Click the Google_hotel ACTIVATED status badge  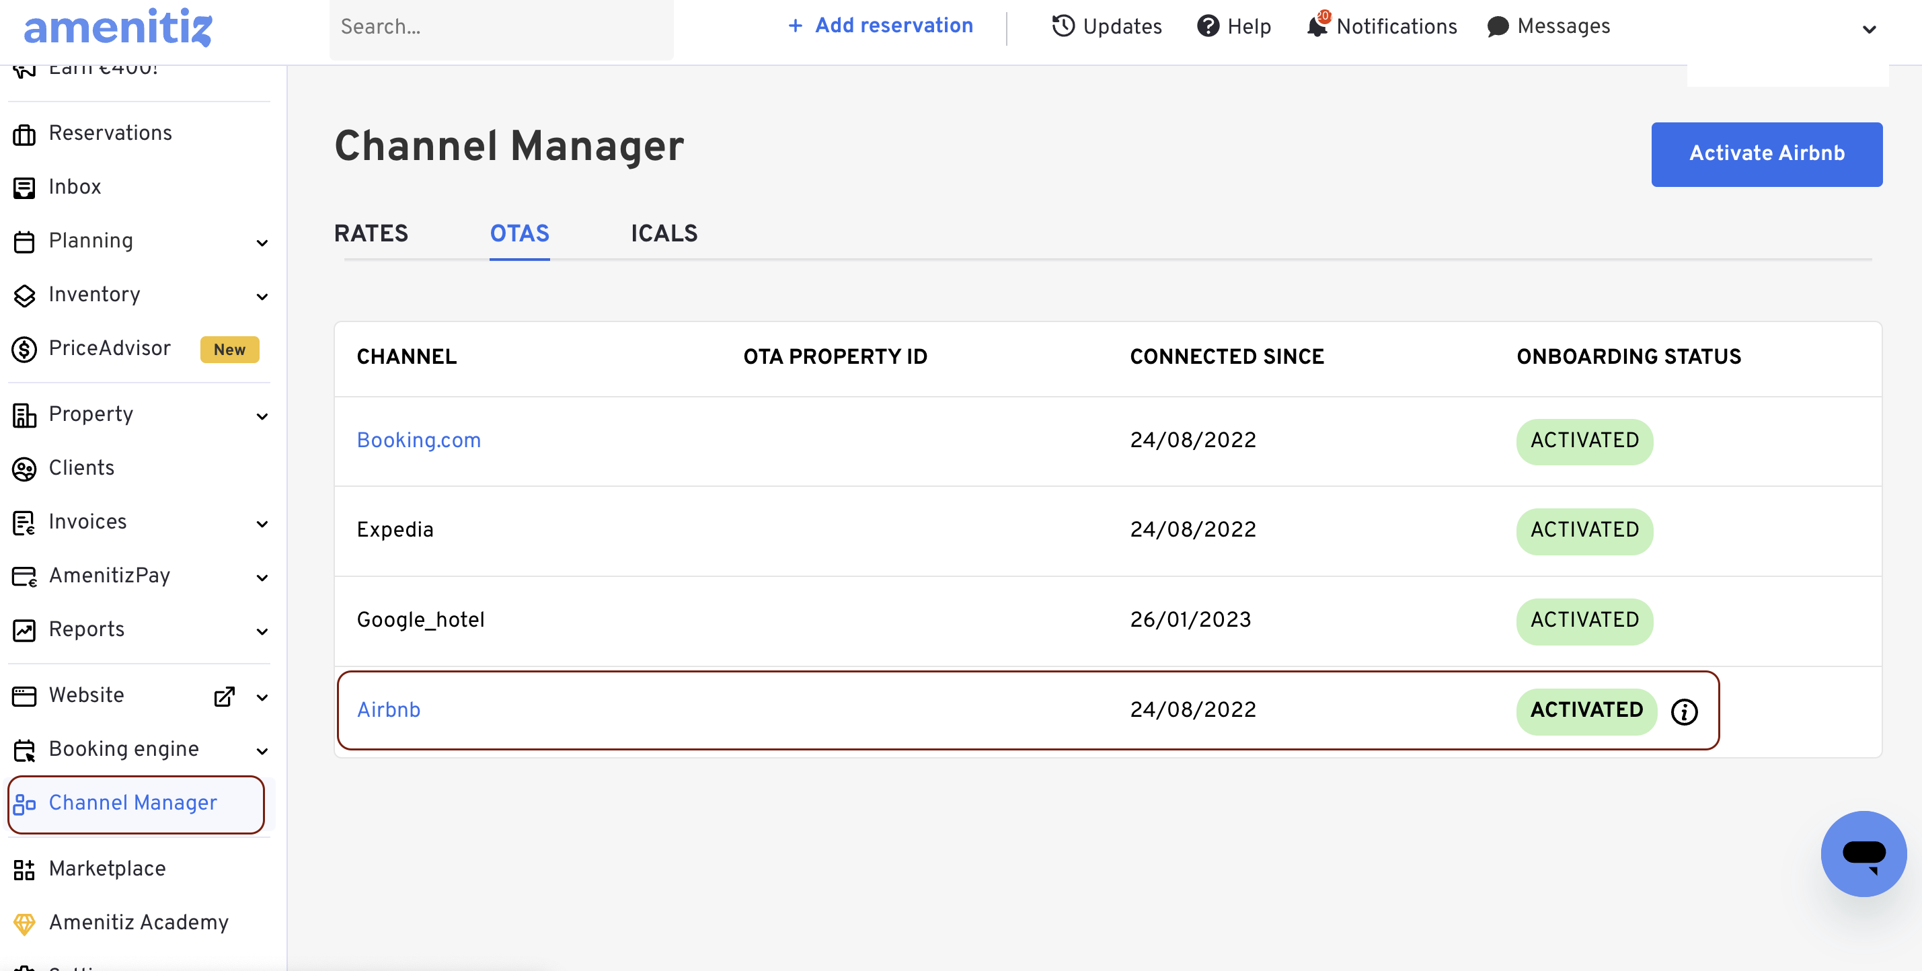(x=1584, y=621)
